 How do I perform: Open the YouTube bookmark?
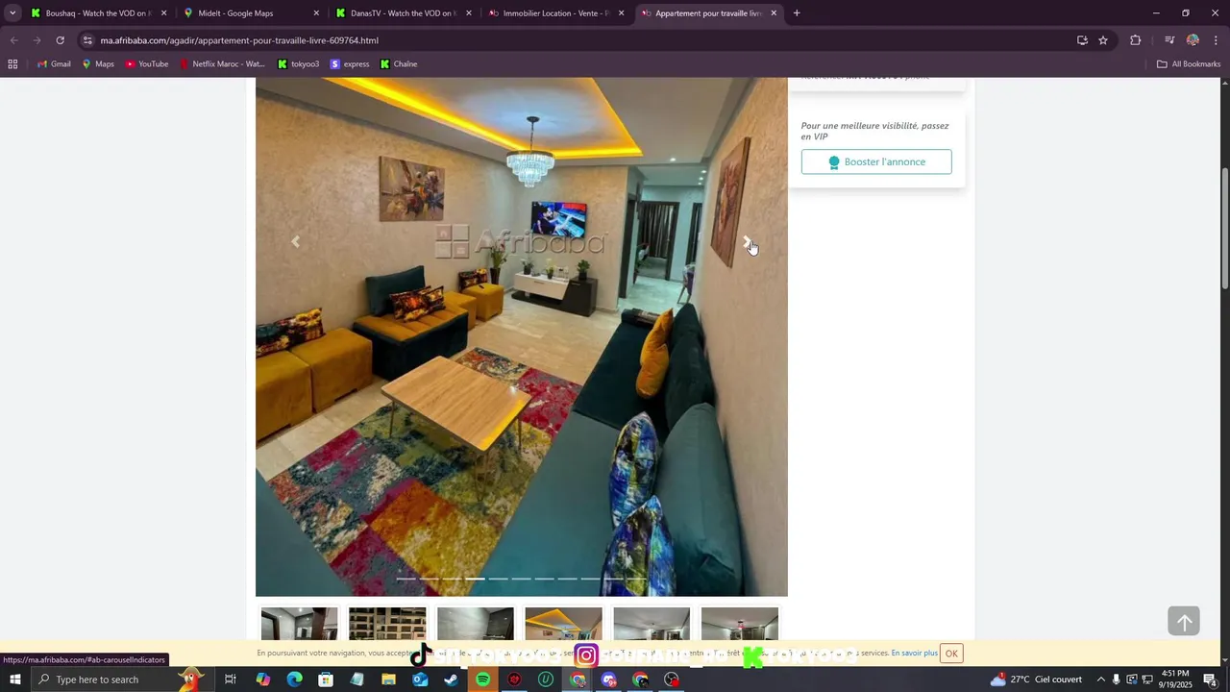[147, 64]
